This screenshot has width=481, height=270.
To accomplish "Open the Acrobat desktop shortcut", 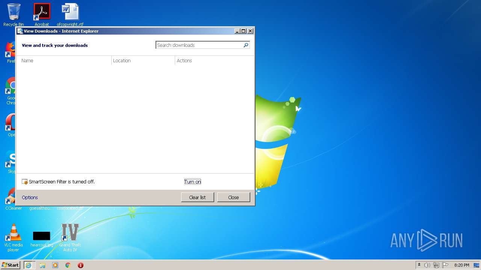I will [42, 14].
